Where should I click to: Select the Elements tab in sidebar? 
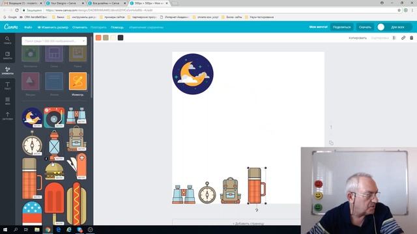click(x=7, y=71)
